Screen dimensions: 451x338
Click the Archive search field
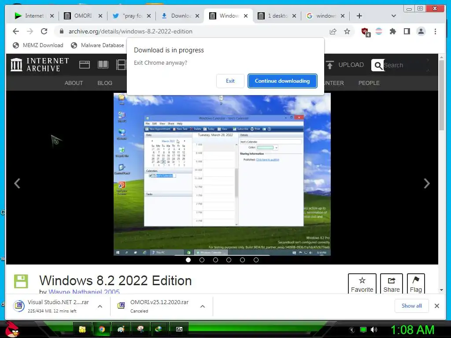click(x=406, y=65)
